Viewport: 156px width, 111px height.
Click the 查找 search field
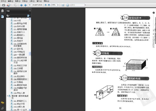point(78,5)
